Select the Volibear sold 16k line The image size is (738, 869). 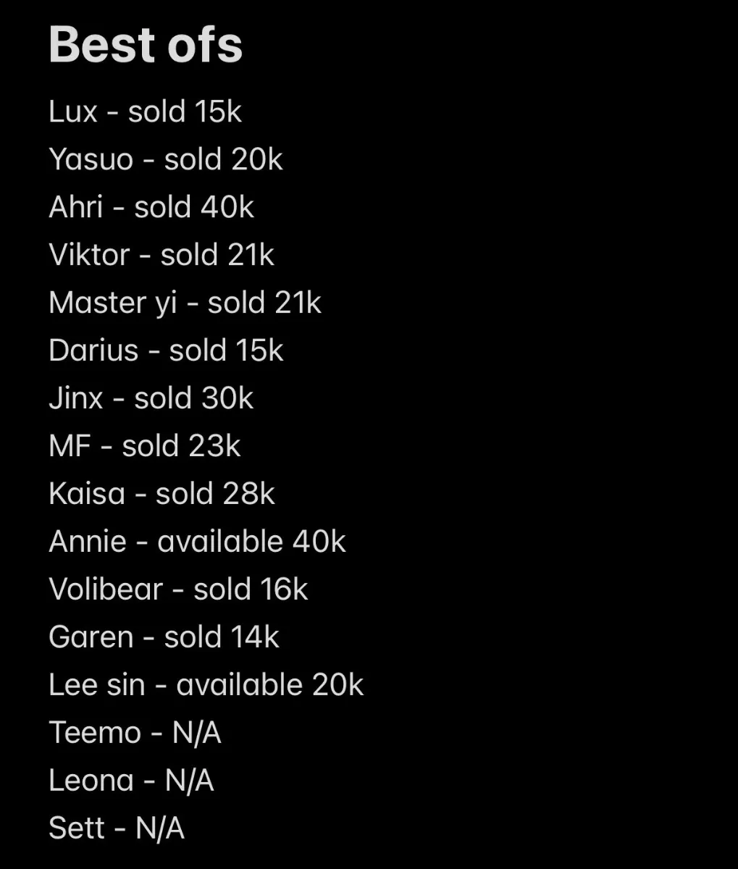coord(178,589)
